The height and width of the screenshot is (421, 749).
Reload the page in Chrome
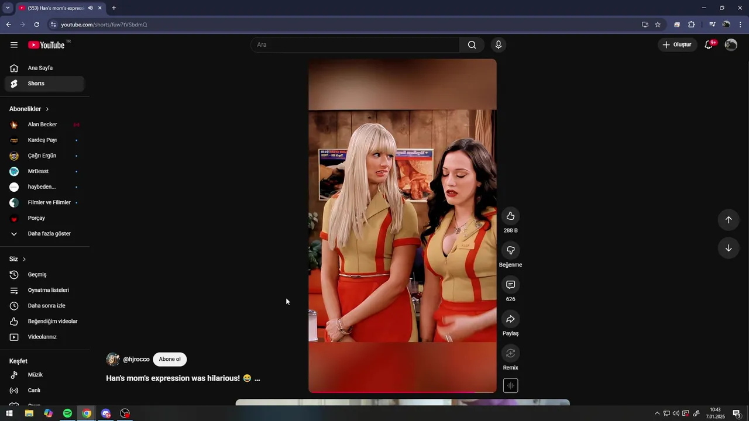pos(36,25)
